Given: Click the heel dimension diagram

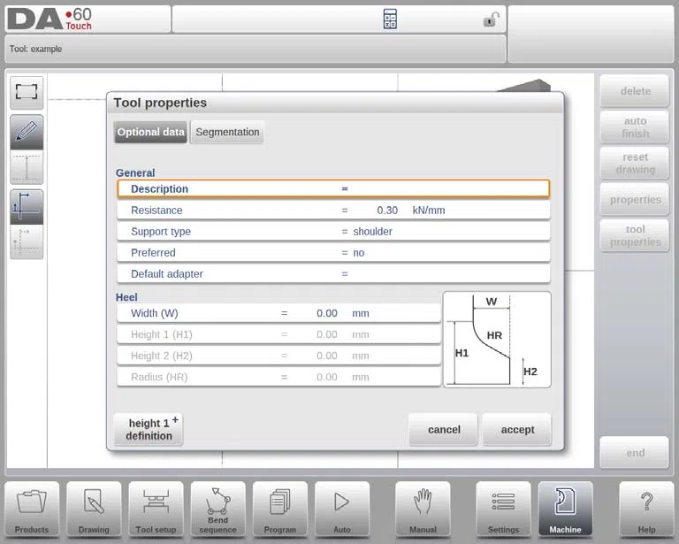Looking at the screenshot, I should 497,340.
